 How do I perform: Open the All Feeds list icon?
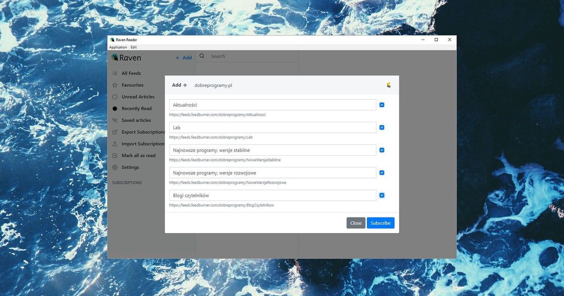[x=115, y=73]
